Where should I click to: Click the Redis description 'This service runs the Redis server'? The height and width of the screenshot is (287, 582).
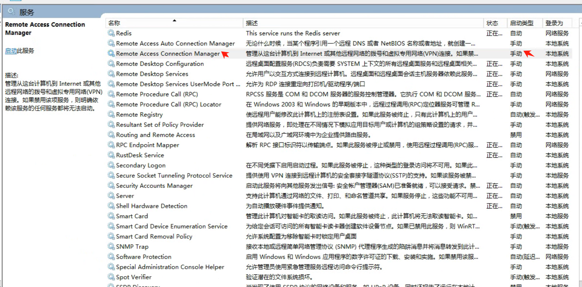click(x=293, y=33)
